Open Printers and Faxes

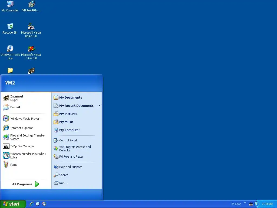77,157
